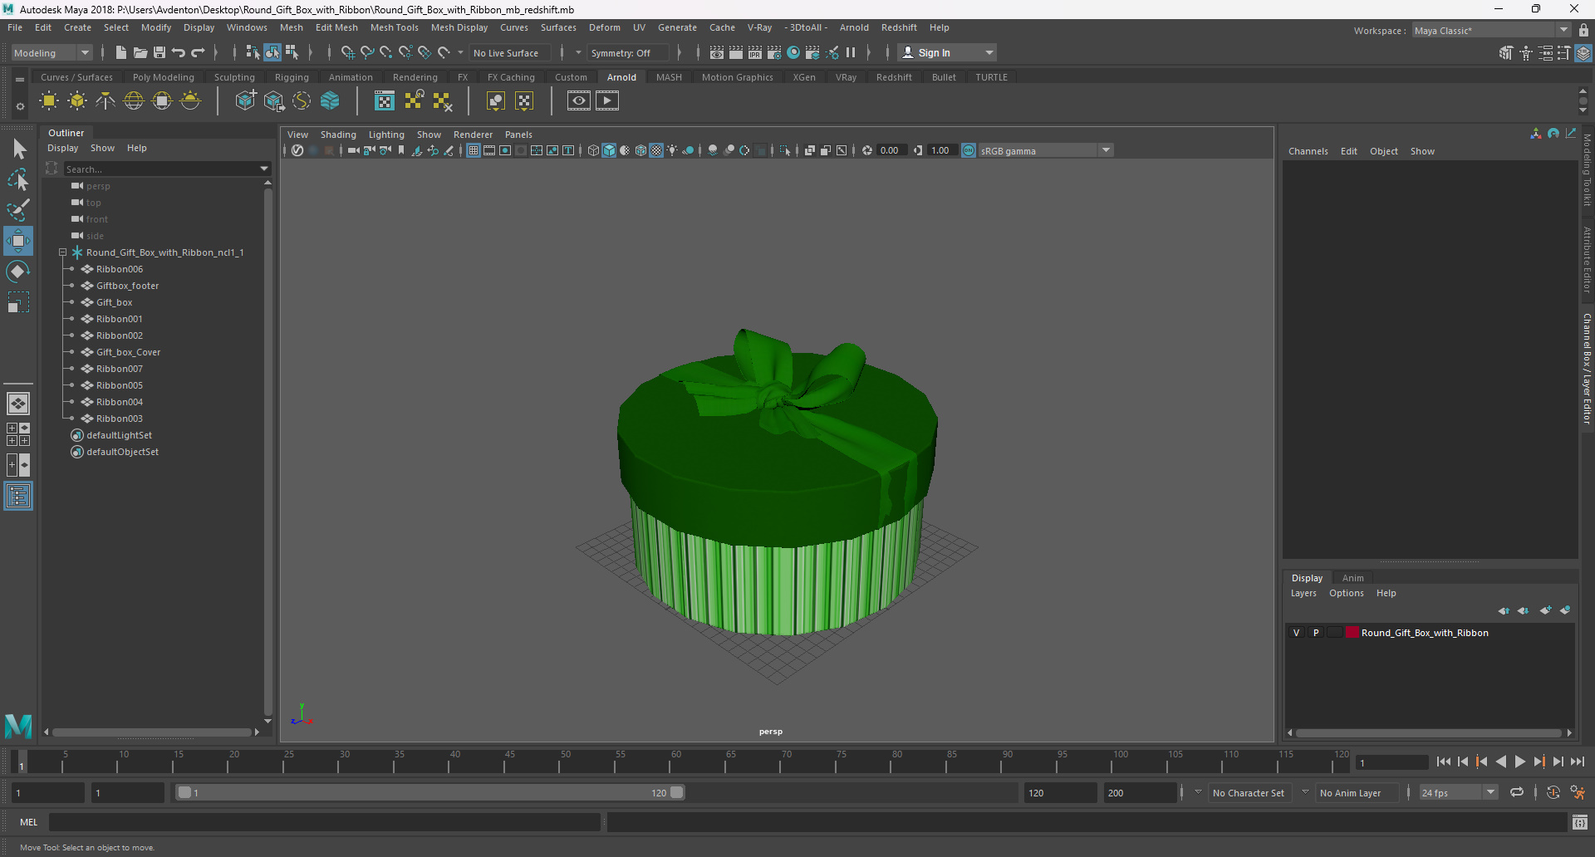The image size is (1595, 857).
Task: Activate the Lasso select tool
Action: (x=18, y=179)
